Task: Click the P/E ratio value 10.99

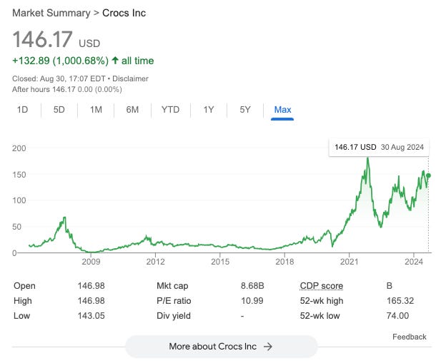Action: point(252,301)
